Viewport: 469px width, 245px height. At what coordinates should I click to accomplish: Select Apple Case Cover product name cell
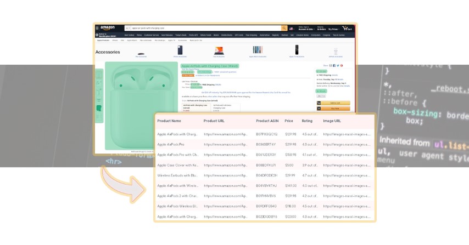pos(178,165)
